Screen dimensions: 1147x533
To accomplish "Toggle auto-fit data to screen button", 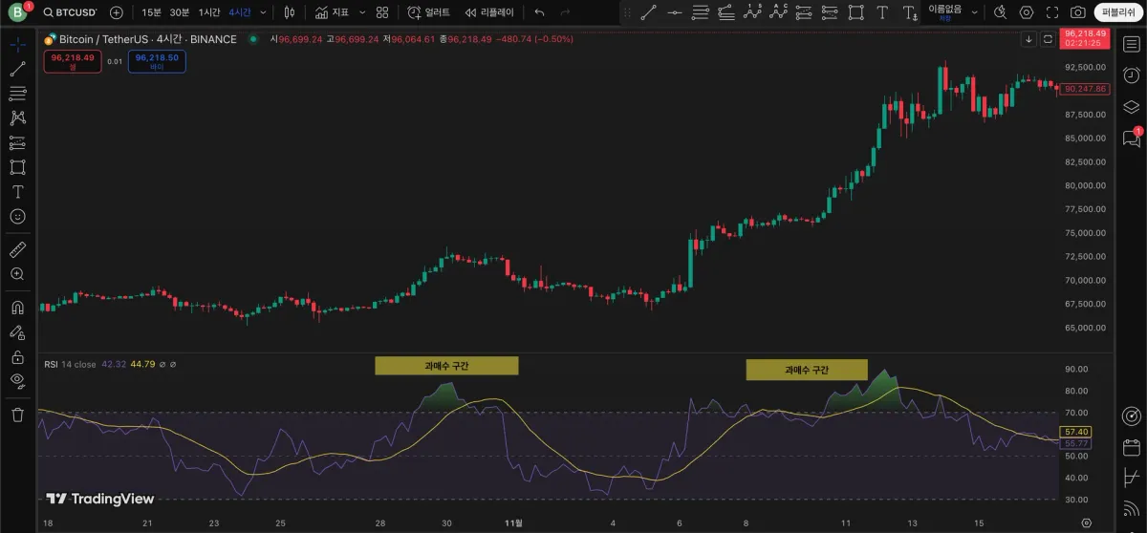I will 1048,39.
